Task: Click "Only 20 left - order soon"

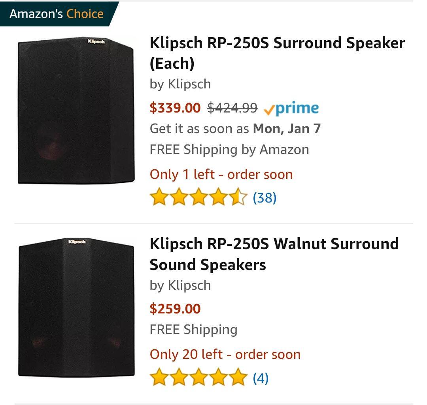Action: 225,354
